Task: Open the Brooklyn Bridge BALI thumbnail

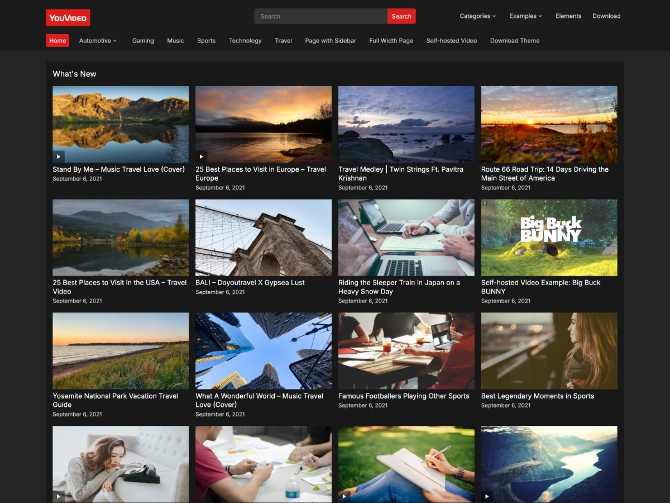Action: (x=263, y=238)
